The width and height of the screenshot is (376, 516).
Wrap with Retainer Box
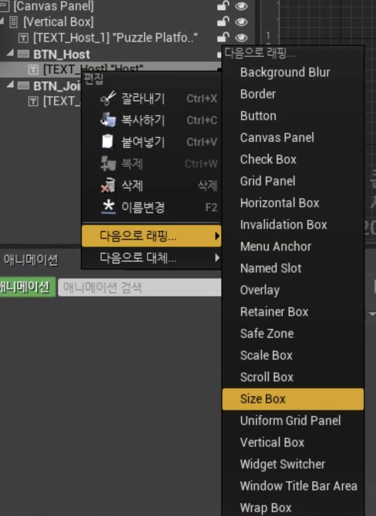[x=293, y=311]
